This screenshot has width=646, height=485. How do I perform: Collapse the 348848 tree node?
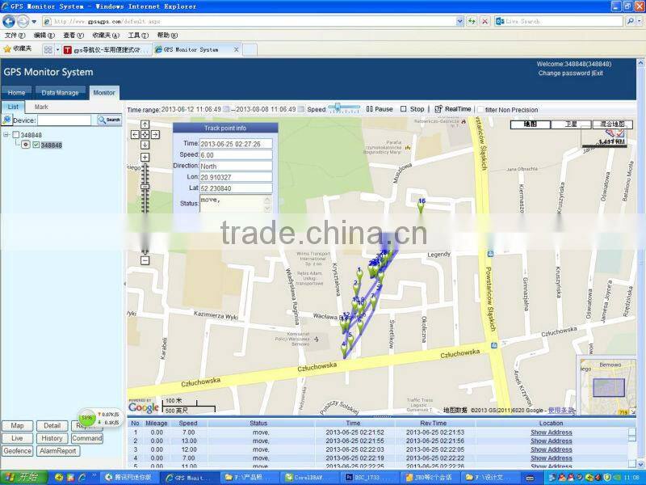6,134
